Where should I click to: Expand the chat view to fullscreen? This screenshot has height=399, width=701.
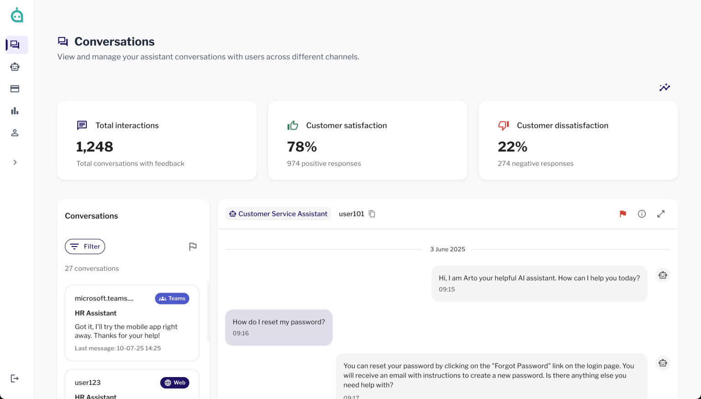pos(661,214)
